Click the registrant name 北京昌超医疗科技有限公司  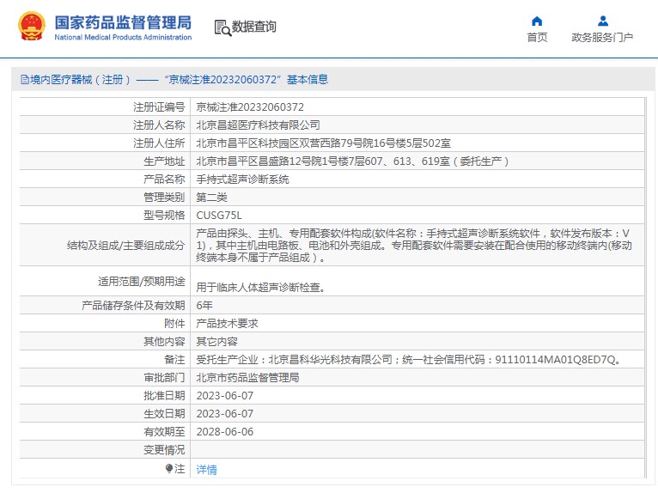258,125
